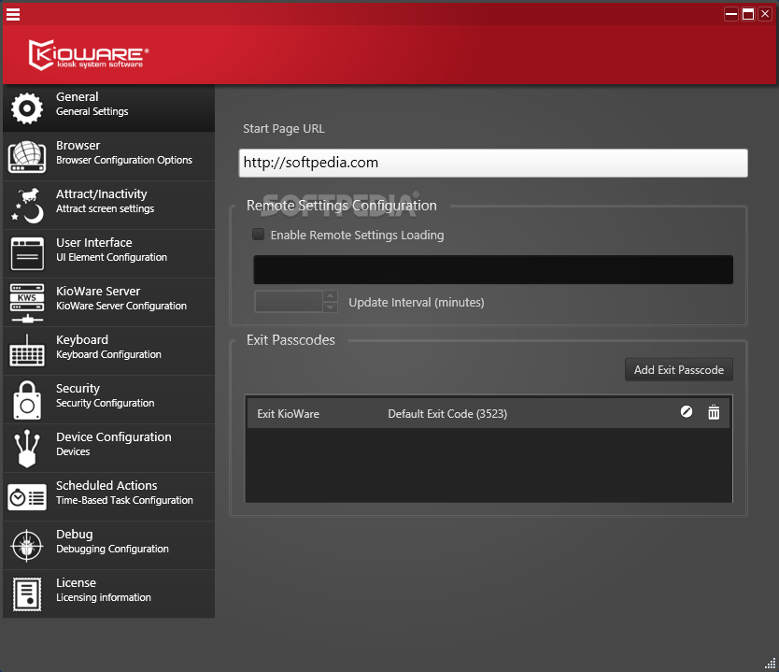Screen dimensions: 779x672
Task: Close the KioWare configuration window
Action: point(765,14)
